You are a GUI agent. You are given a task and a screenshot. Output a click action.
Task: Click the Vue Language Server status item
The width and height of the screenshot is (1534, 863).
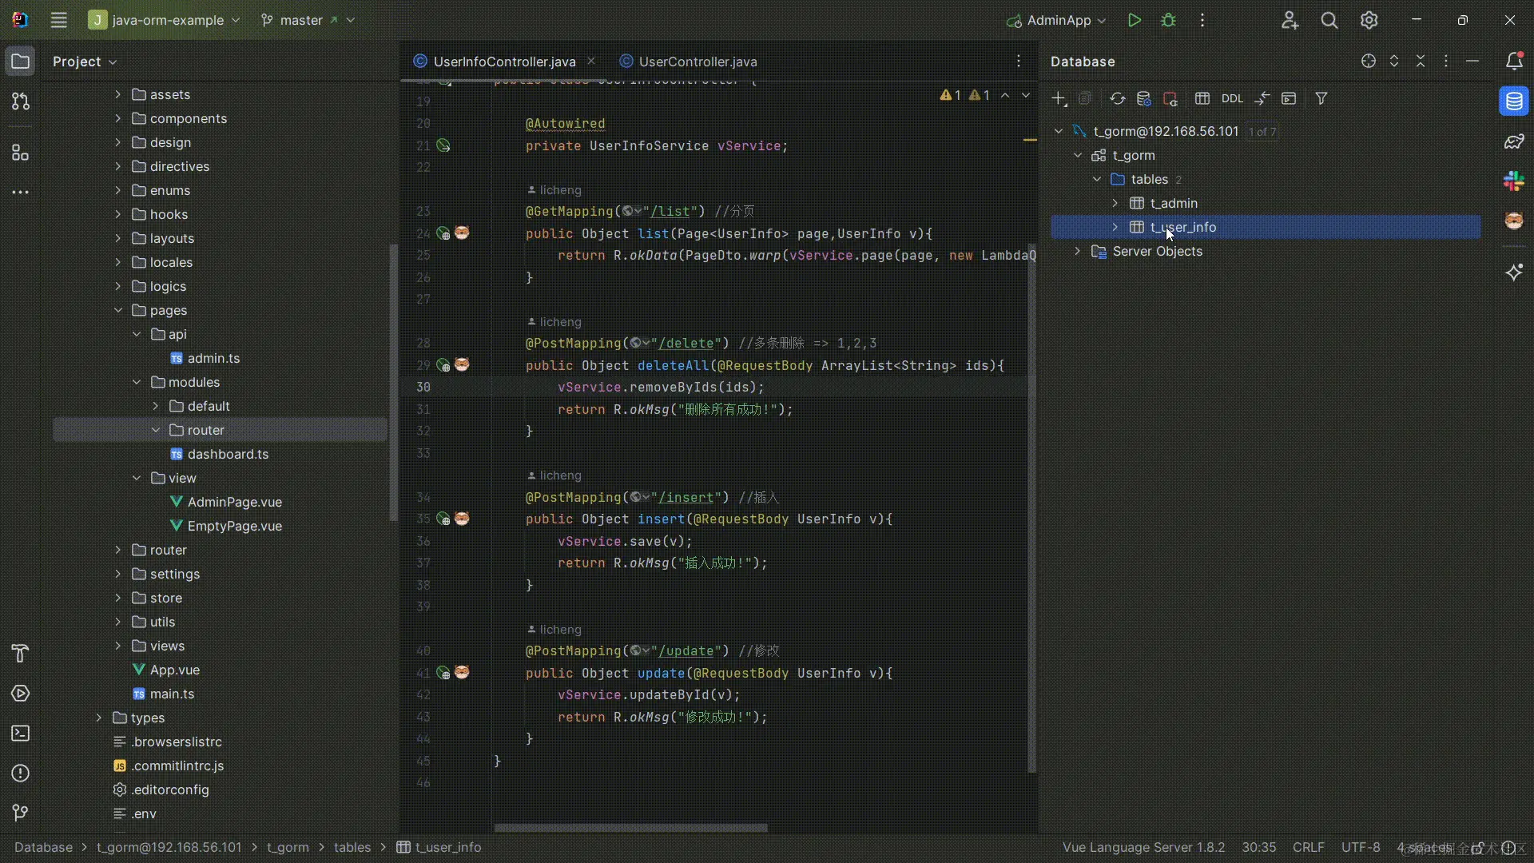(1144, 847)
